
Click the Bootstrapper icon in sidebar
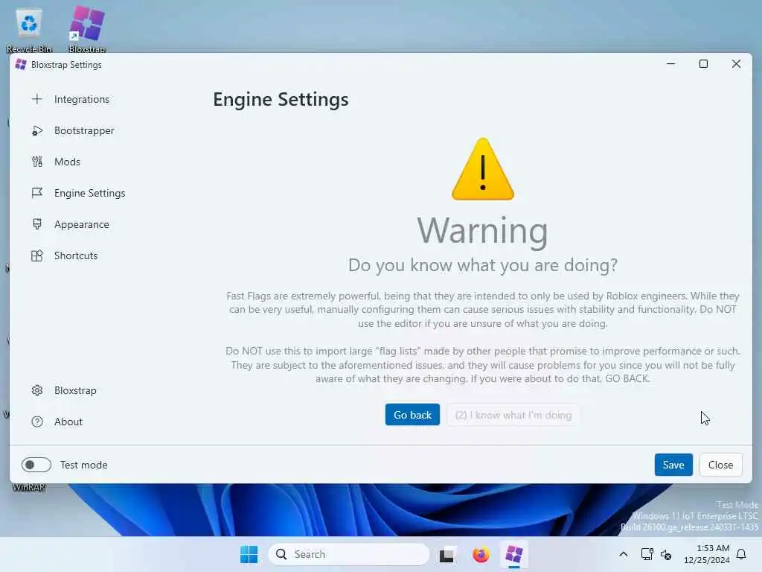click(x=37, y=131)
